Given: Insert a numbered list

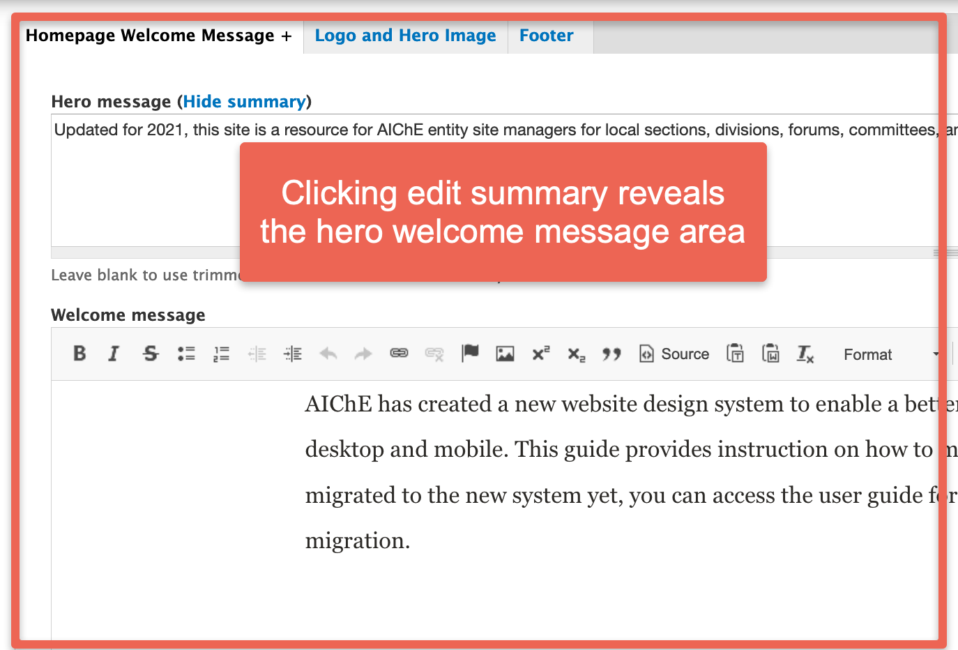Looking at the screenshot, I should click(x=221, y=354).
